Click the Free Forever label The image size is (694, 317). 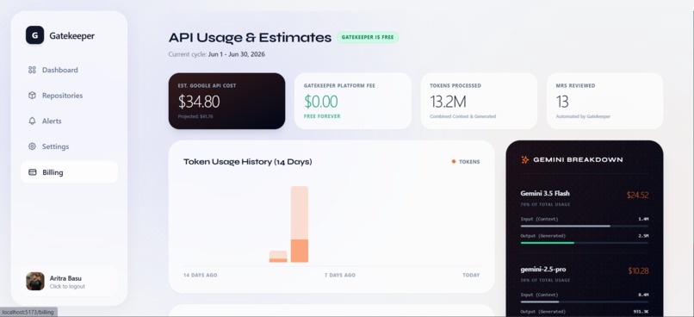point(322,116)
